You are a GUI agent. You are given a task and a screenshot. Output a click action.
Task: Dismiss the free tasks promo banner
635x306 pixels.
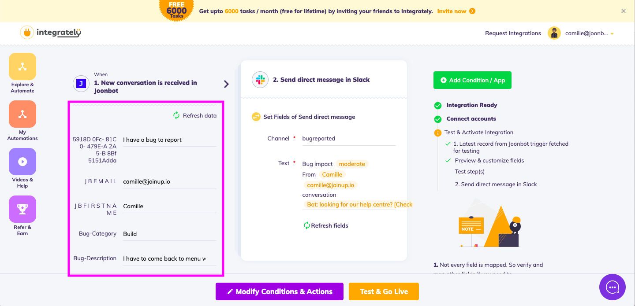(x=624, y=11)
